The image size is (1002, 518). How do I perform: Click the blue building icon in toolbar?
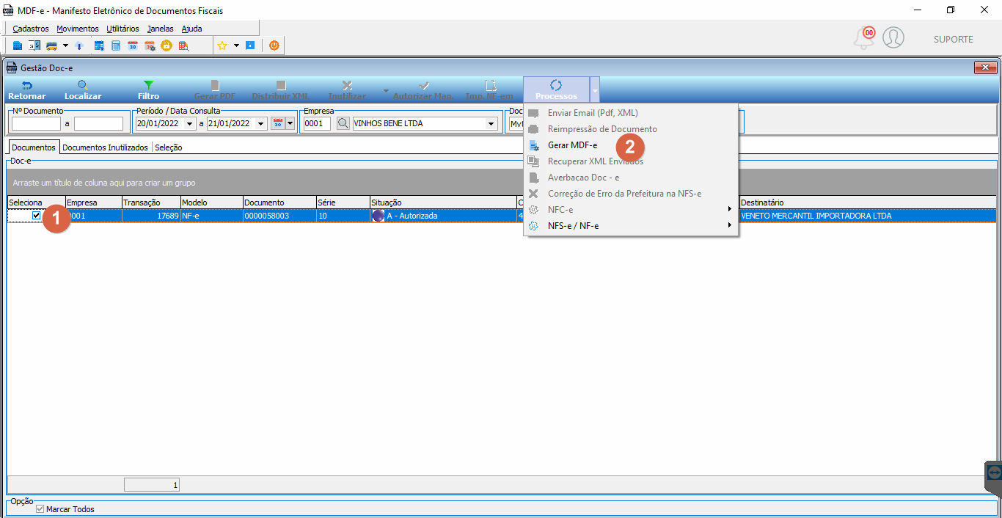pos(18,45)
